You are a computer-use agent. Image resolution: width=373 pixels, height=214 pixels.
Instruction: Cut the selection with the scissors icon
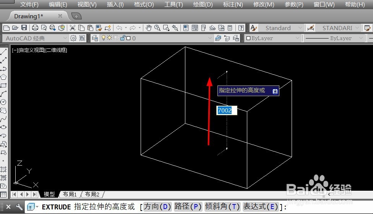click(x=73, y=28)
